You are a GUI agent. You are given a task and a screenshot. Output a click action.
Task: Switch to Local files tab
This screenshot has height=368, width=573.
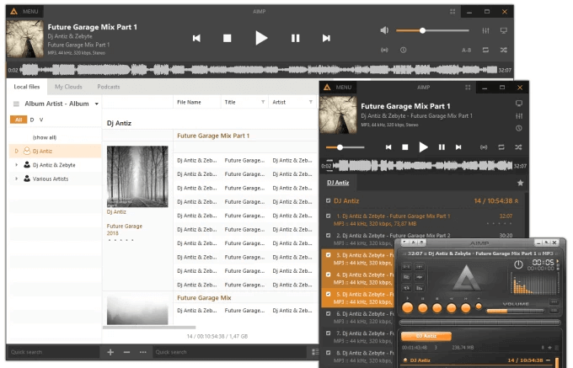pos(27,87)
